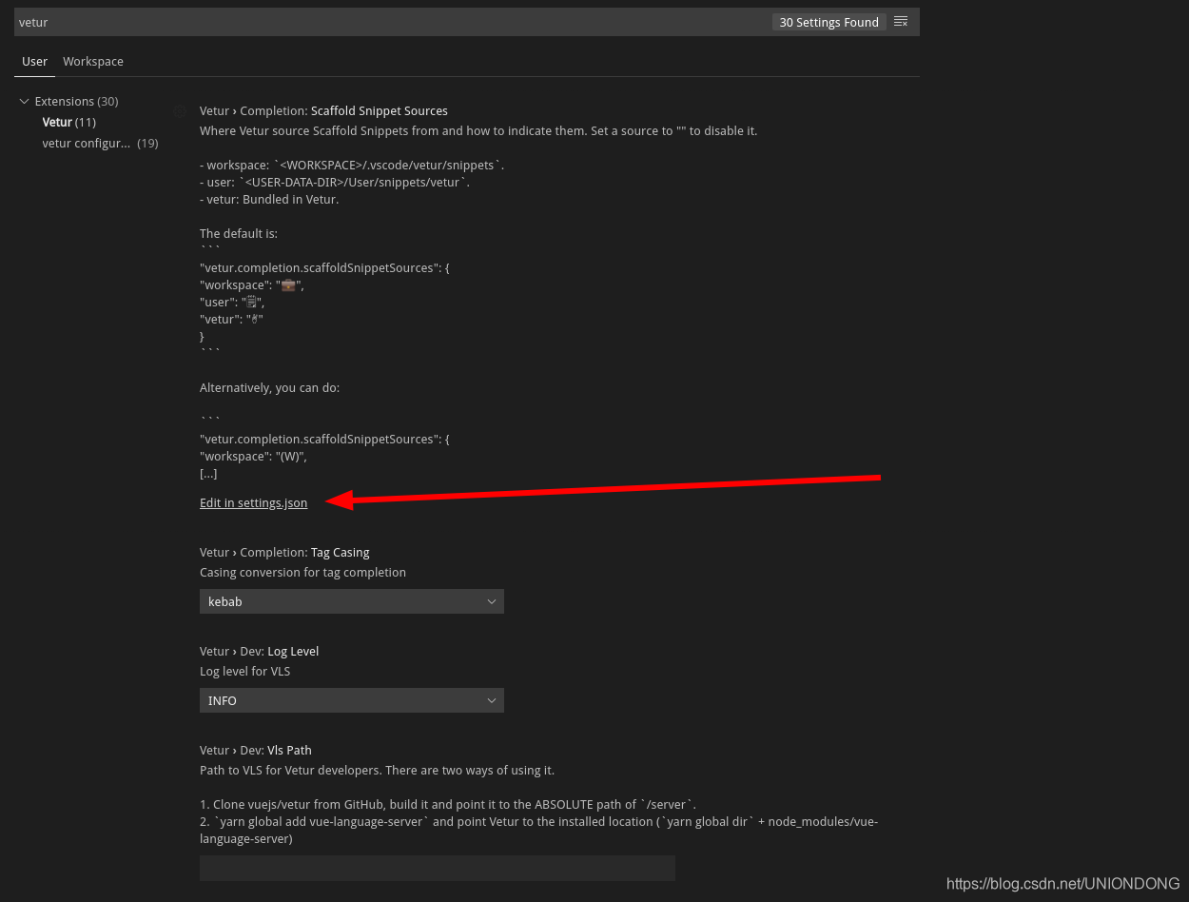Click the 30 Settings Found badge

[828, 22]
